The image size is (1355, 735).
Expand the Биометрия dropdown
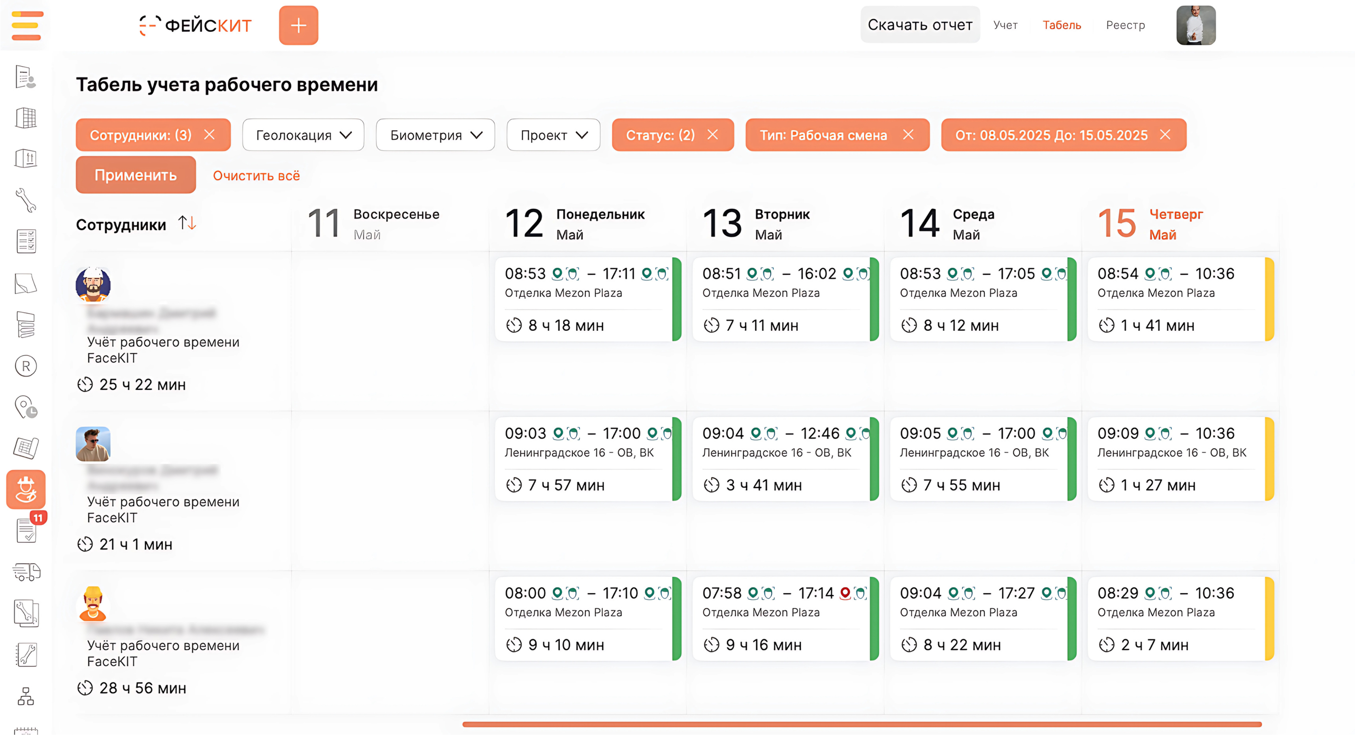tap(436, 135)
